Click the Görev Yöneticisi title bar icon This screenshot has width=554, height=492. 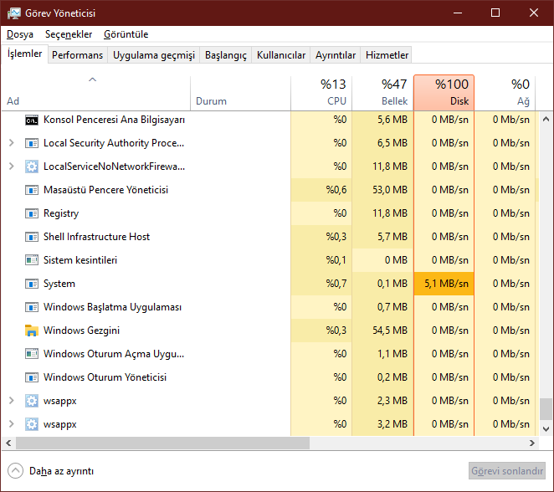tap(14, 13)
